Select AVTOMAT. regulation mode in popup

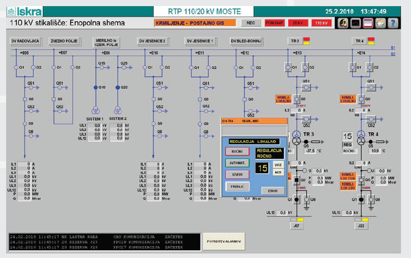click(x=237, y=163)
